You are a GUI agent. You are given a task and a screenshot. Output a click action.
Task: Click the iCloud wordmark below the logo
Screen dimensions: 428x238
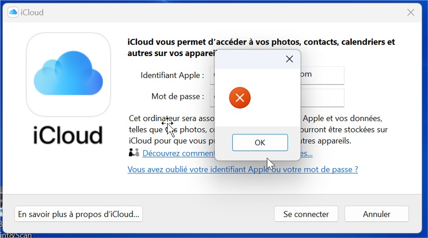68,135
